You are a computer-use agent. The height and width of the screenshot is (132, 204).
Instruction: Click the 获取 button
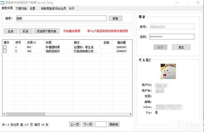click(x=115, y=18)
